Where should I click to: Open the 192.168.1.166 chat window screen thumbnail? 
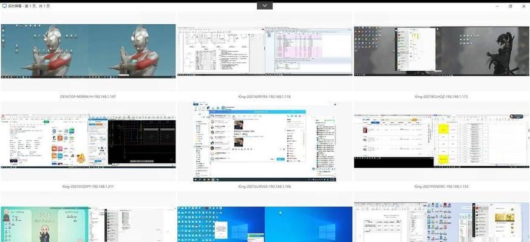(265, 142)
